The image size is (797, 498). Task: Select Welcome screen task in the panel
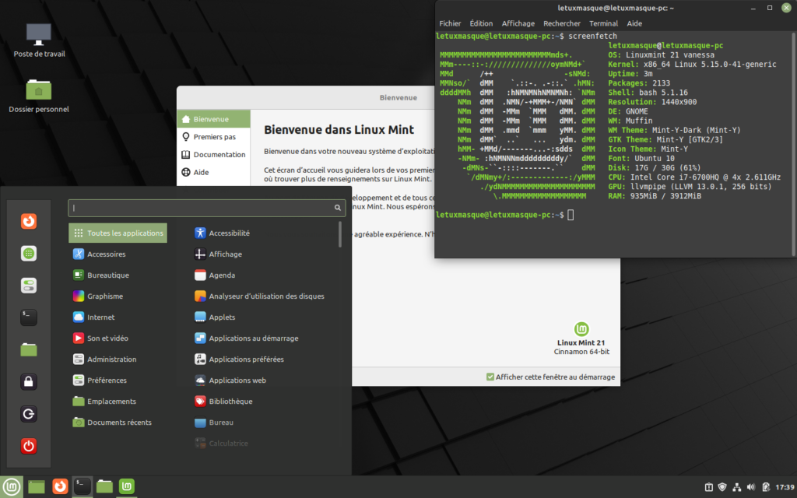pos(127,487)
